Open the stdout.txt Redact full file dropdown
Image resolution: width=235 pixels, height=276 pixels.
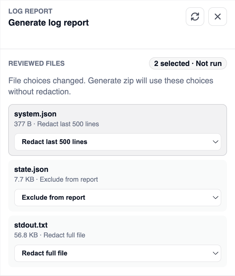point(118,253)
